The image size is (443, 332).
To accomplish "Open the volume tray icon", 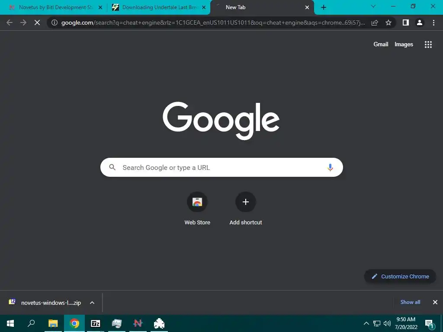I will [x=387, y=323].
